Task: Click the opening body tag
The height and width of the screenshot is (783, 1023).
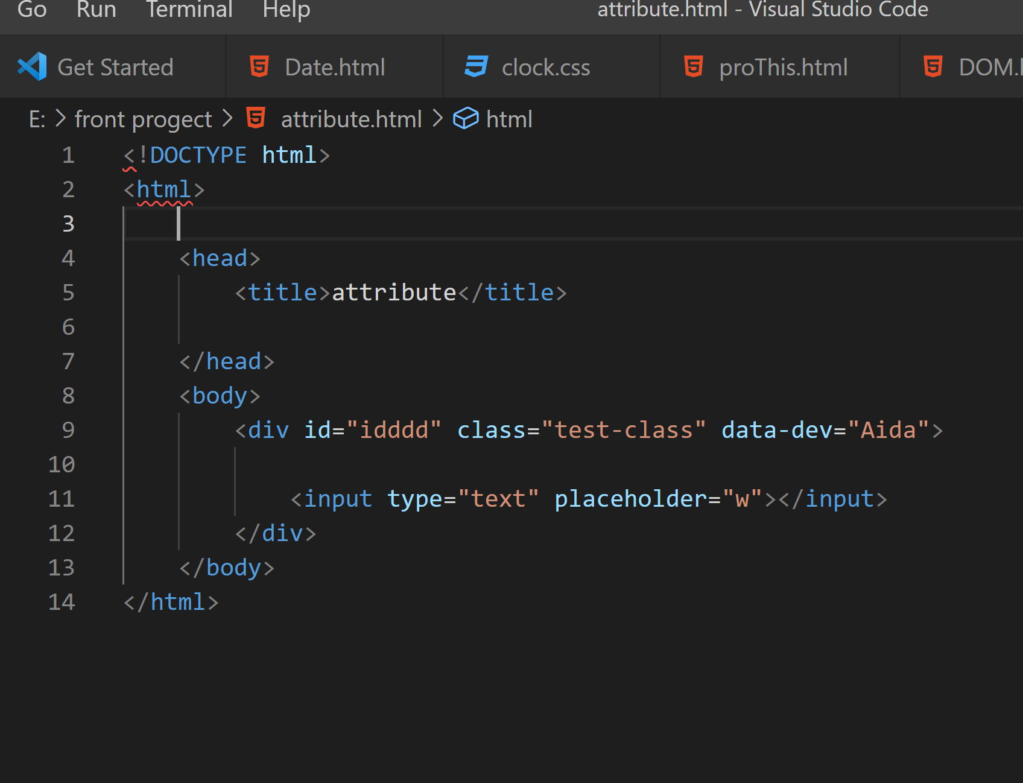Action: 220,396
